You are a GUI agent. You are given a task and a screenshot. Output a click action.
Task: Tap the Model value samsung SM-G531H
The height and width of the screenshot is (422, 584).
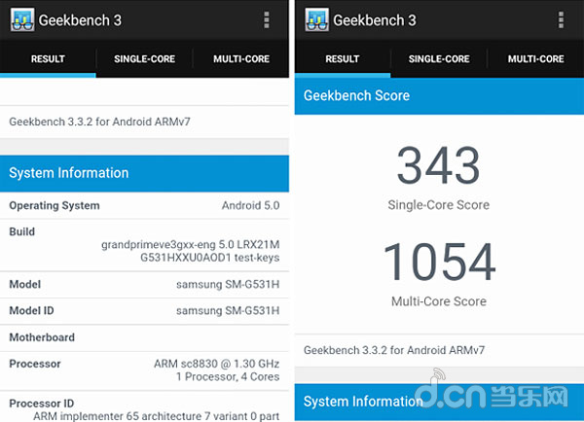point(228,284)
